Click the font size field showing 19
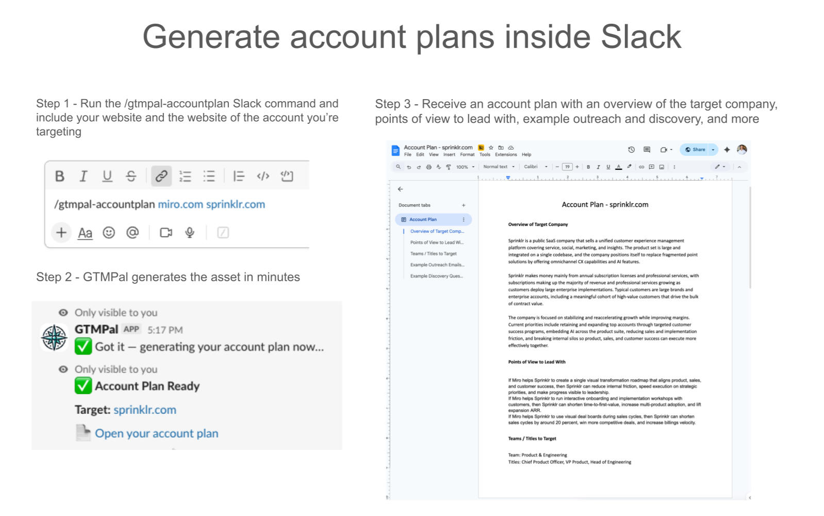The width and height of the screenshot is (824, 516). pos(567,167)
